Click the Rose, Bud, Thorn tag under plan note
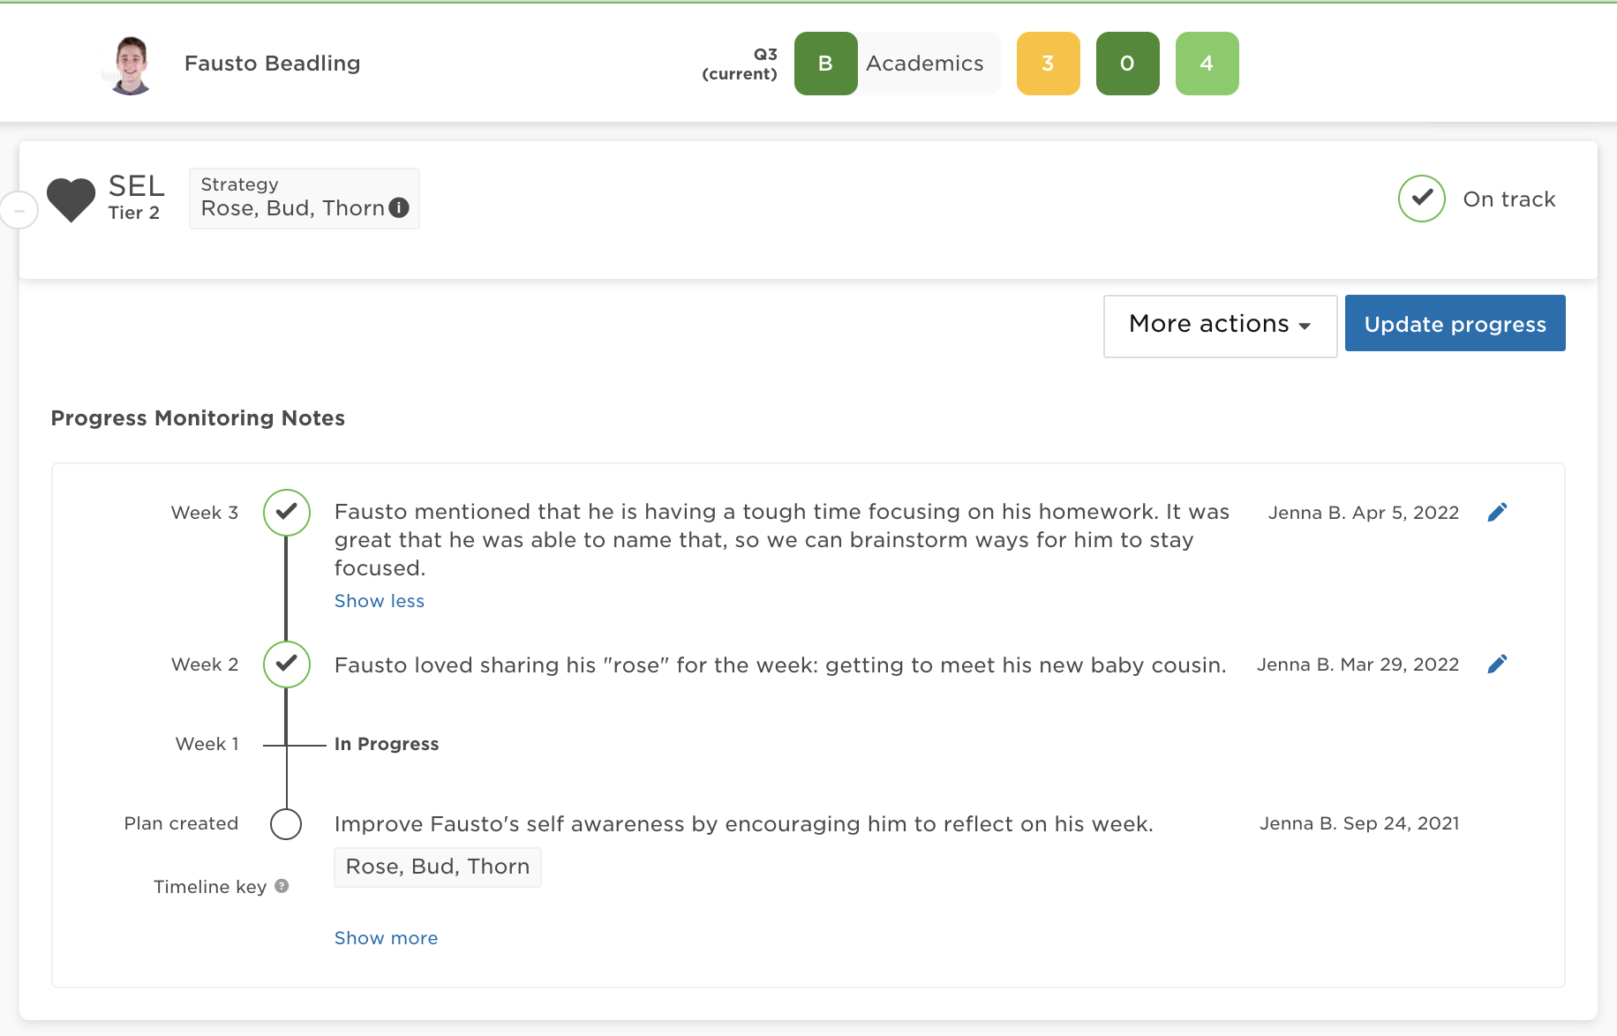The height and width of the screenshot is (1036, 1617). pyautogui.click(x=437, y=867)
